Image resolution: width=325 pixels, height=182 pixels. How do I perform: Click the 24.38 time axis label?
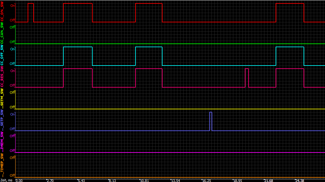coord(300,180)
